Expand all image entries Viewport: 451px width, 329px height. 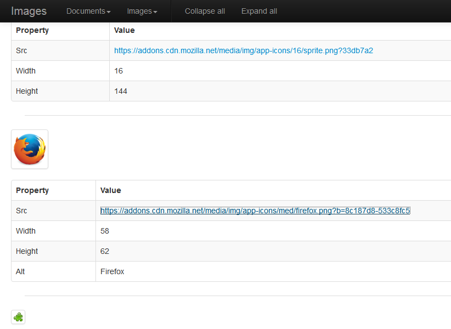click(x=258, y=11)
